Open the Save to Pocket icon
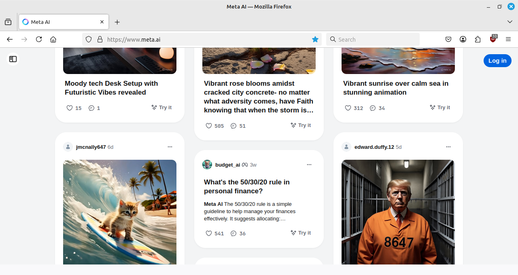Screen dimensions: 518x275 (448, 39)
